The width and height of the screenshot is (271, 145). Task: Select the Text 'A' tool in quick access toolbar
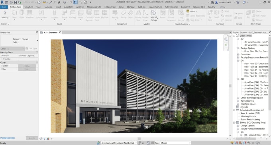(59, 2)
